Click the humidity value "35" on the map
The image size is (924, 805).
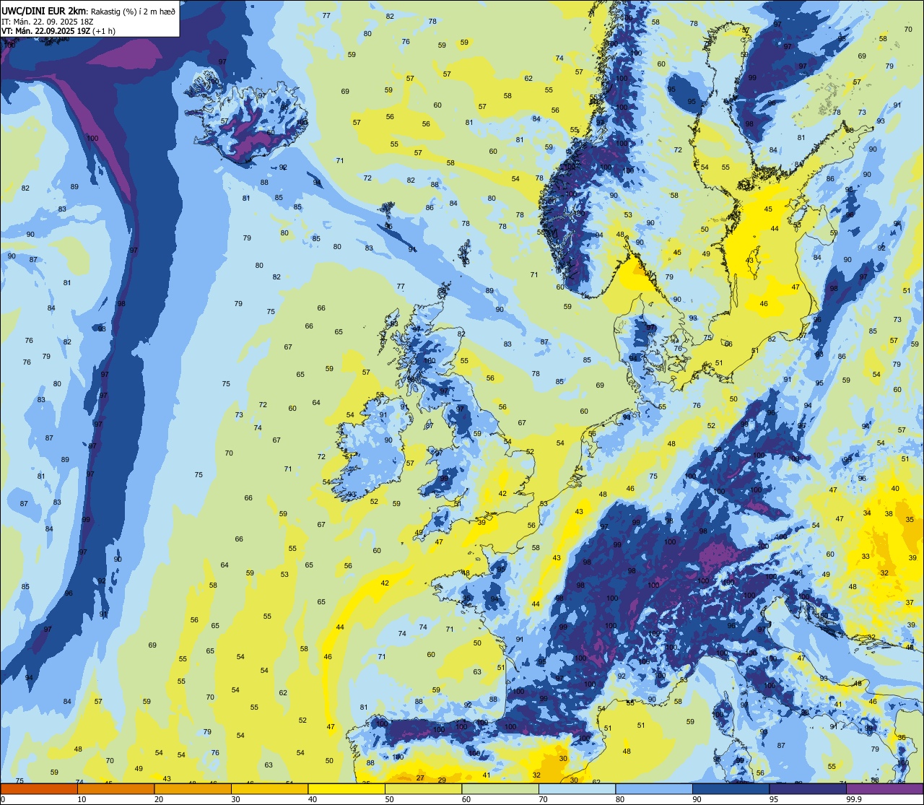910,520
